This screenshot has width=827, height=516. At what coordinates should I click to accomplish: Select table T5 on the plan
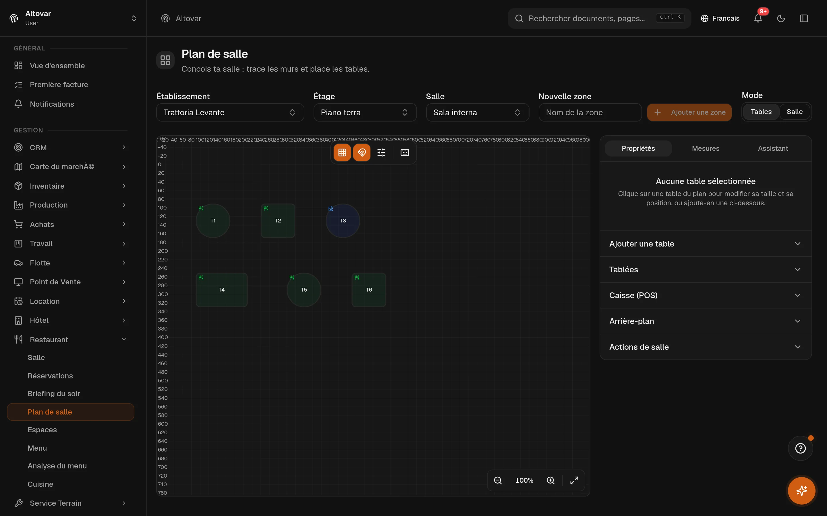tap(304, 290)
